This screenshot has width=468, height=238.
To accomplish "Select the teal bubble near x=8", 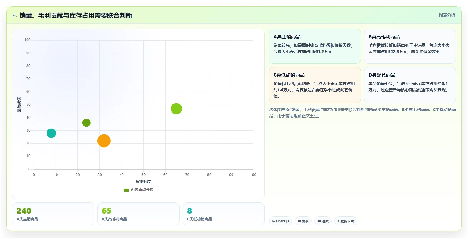I will click(51, 133).
